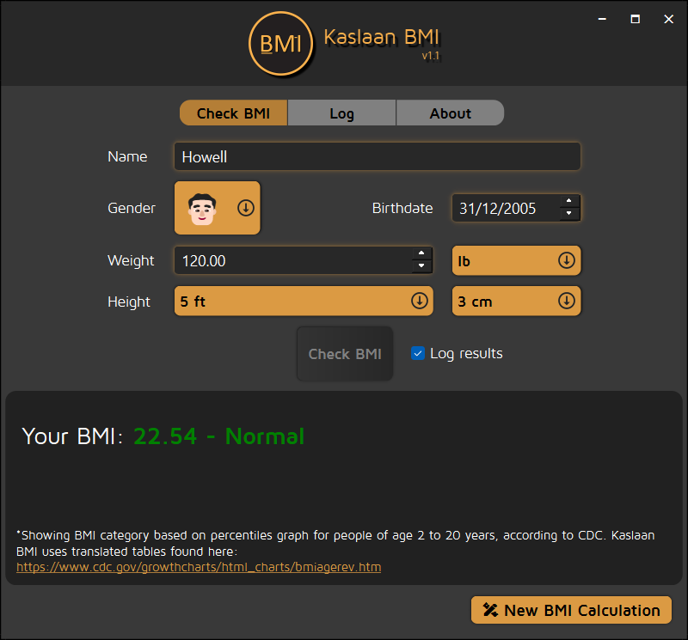Toggle the Log results checkbox
The width and height of the screenshot is (688, 640).
pos(418,353)
